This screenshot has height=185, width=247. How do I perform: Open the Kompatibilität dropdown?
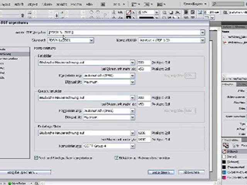point(202,40)
